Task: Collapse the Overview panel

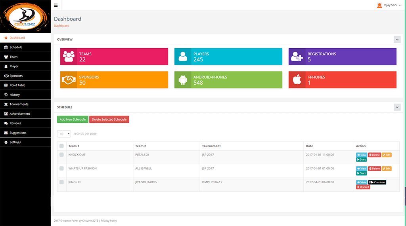Action: pyautogui.click(x=397, y=40)
